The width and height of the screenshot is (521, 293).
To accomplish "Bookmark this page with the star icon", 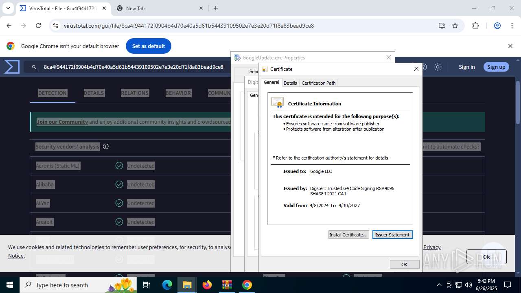I will point(455,26).
